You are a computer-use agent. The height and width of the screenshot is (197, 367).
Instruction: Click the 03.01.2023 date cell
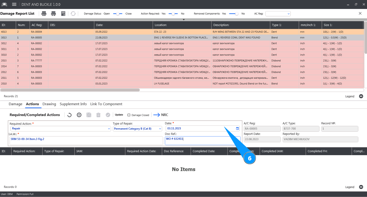123,83
